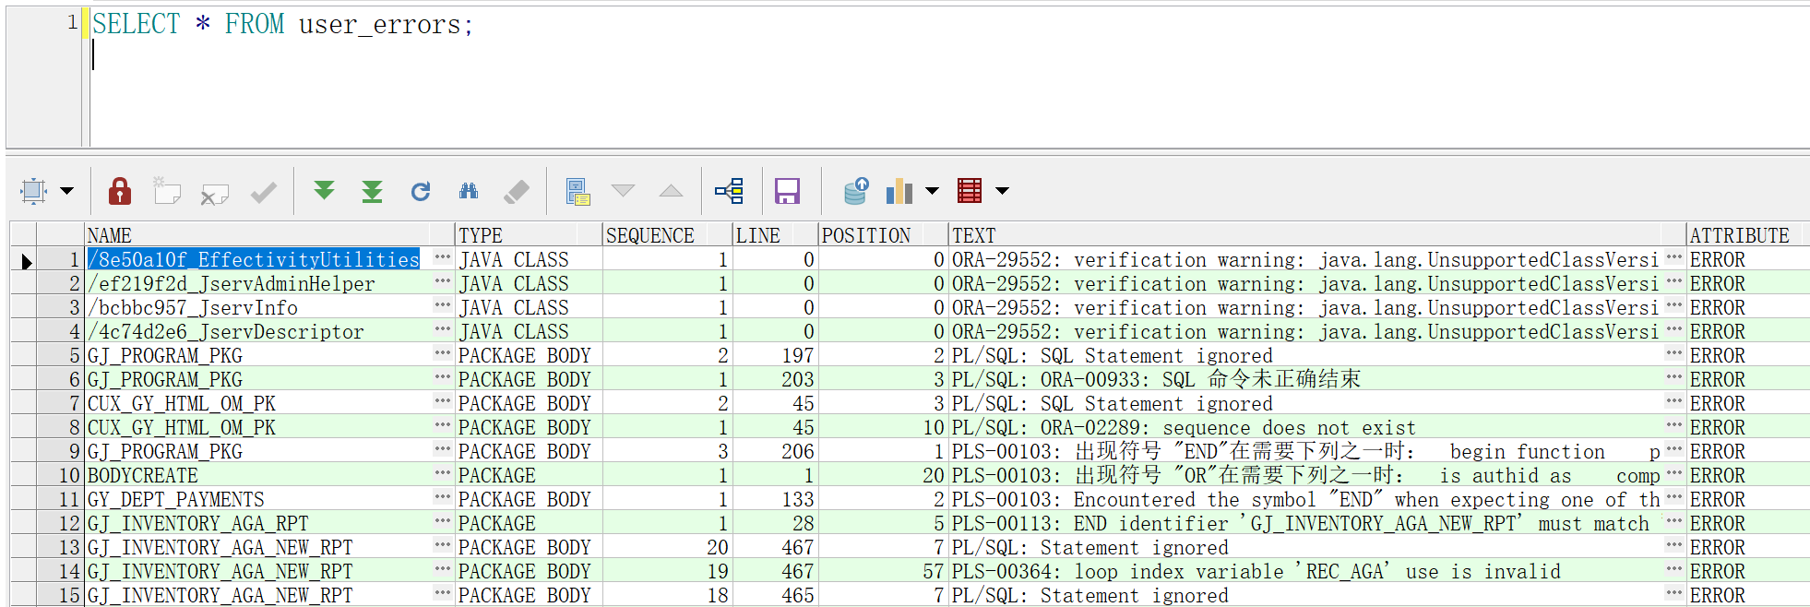The image size is (1810, 607).
Task: Expand dropdown arrow beside bar chart icon
Action: [x=932, y=191]
